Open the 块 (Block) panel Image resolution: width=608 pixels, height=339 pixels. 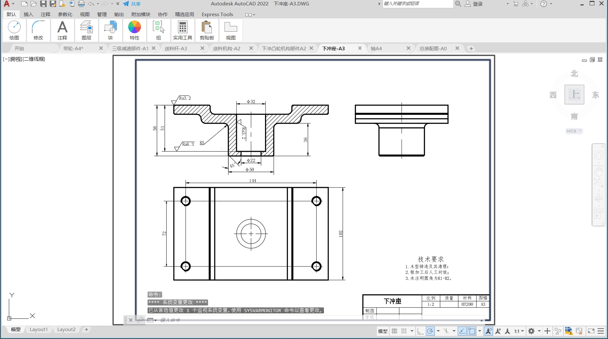point(111,30)
